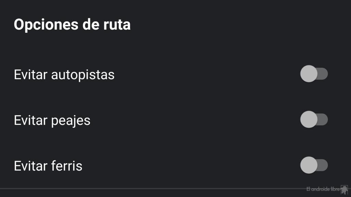Screen dimensions: 351x197
Task: Click the Evitar peajes label
Action: pyautogui.click(x=52, y=120)
